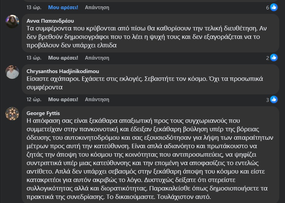
Task: Open George Fyttis's profile picture
Action: 13,114
